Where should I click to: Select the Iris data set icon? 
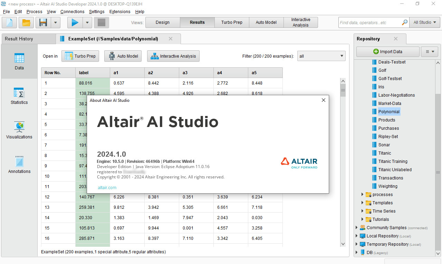[x=375, y=87]
